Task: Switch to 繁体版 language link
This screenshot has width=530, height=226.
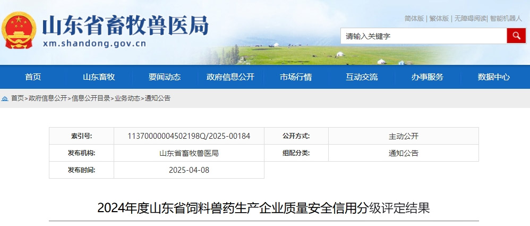Action: (439, 19)
